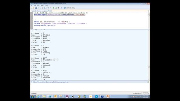
Task: Click the script pane scroll up arrow
Action: [x=149, y=13]
